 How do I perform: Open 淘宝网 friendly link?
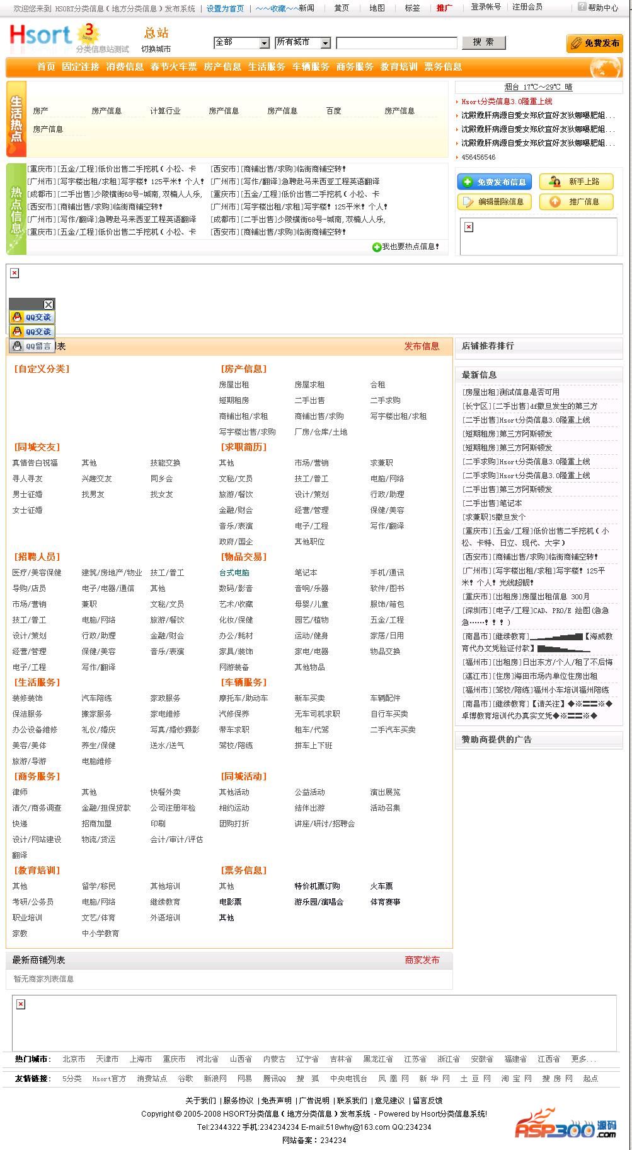[x=517, y=1079]
